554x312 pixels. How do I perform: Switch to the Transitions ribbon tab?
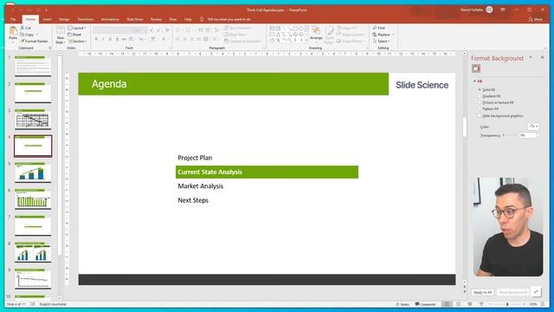click(x=86, y=19)
